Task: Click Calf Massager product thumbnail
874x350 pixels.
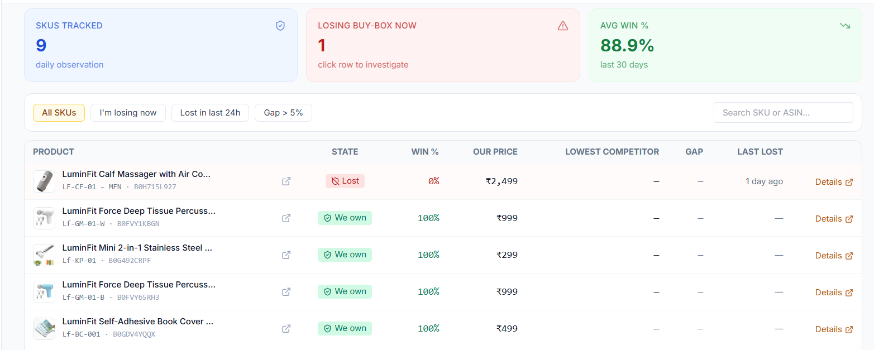Action: (x=44, y=181)
